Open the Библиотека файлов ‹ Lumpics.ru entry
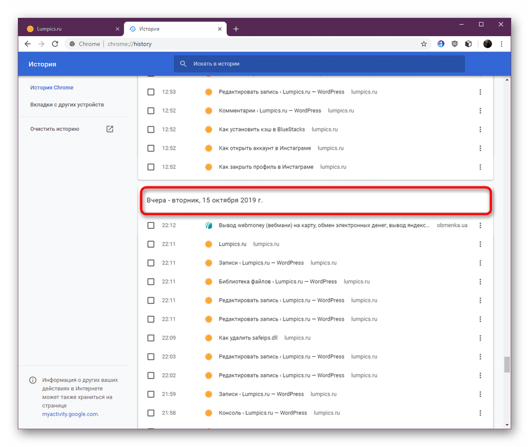 point(278,282)
